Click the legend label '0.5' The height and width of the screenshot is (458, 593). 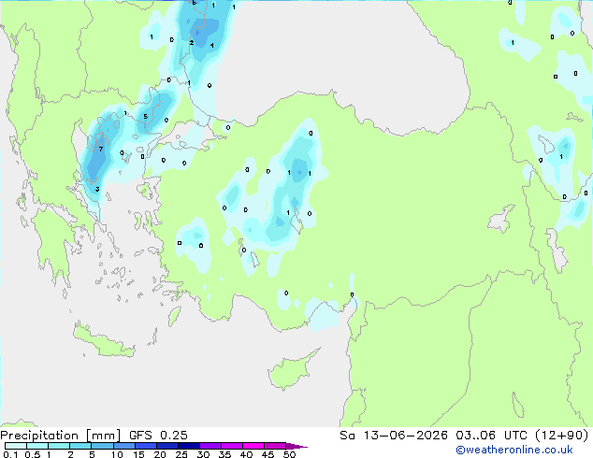[x=33, y=454]
